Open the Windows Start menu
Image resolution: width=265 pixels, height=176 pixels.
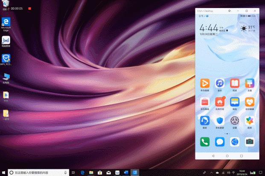[x=3, y=173]
